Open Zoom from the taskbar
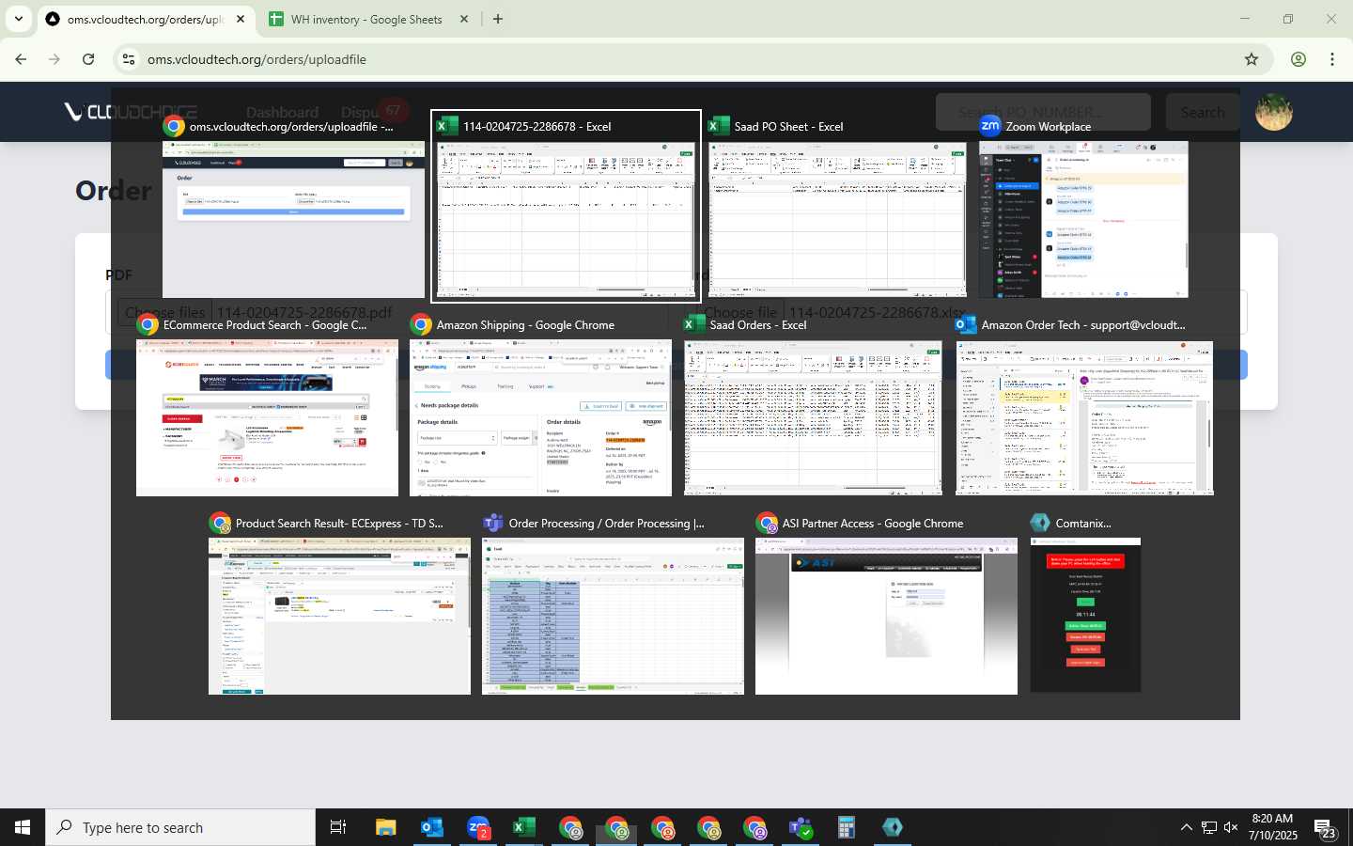The image size is (1353, 846). click(x=478, y=827)
